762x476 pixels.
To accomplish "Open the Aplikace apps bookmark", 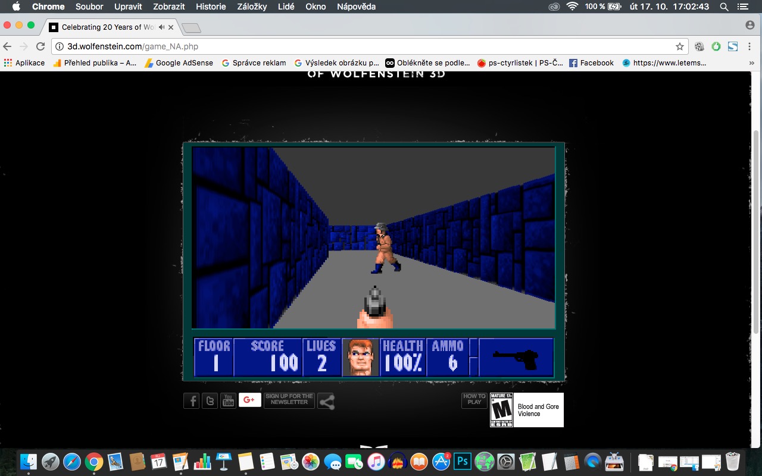I will tap(24, 62).
